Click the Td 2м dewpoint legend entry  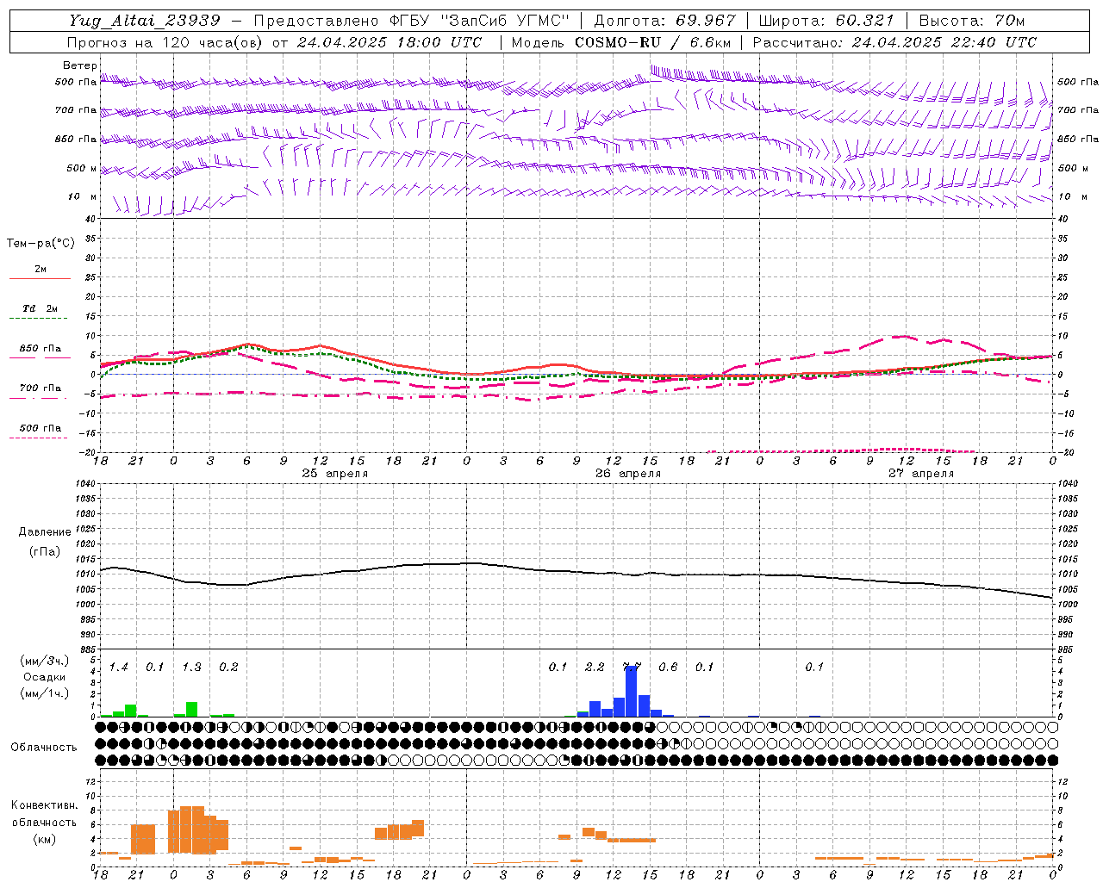tap(40, 308)
